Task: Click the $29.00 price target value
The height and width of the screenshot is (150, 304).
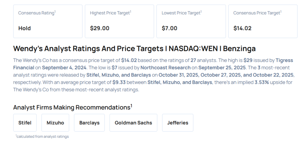Action: click(100, 29)
